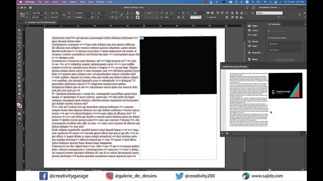Open the Table menu

(x=82, y=2)
